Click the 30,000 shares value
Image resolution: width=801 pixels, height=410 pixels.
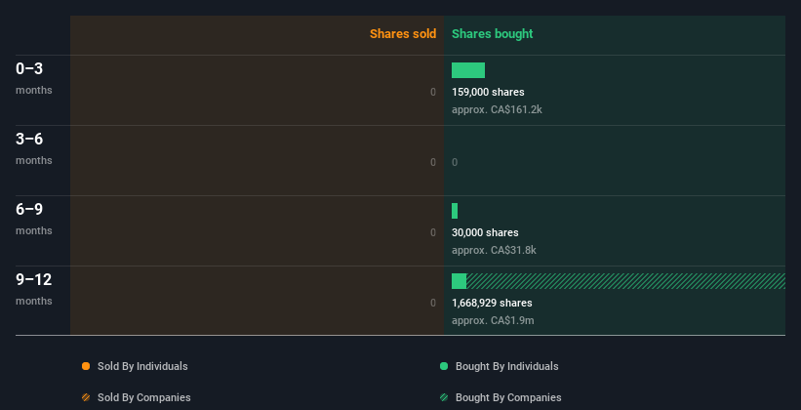point(485,232)
